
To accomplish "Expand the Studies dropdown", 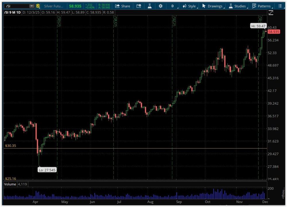I will [237, 6].
